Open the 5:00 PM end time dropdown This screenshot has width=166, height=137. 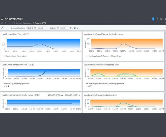coord(64,28)
